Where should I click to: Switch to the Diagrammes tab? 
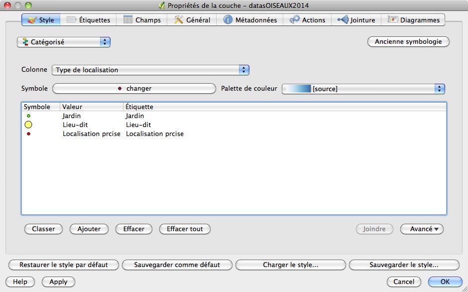413,20
